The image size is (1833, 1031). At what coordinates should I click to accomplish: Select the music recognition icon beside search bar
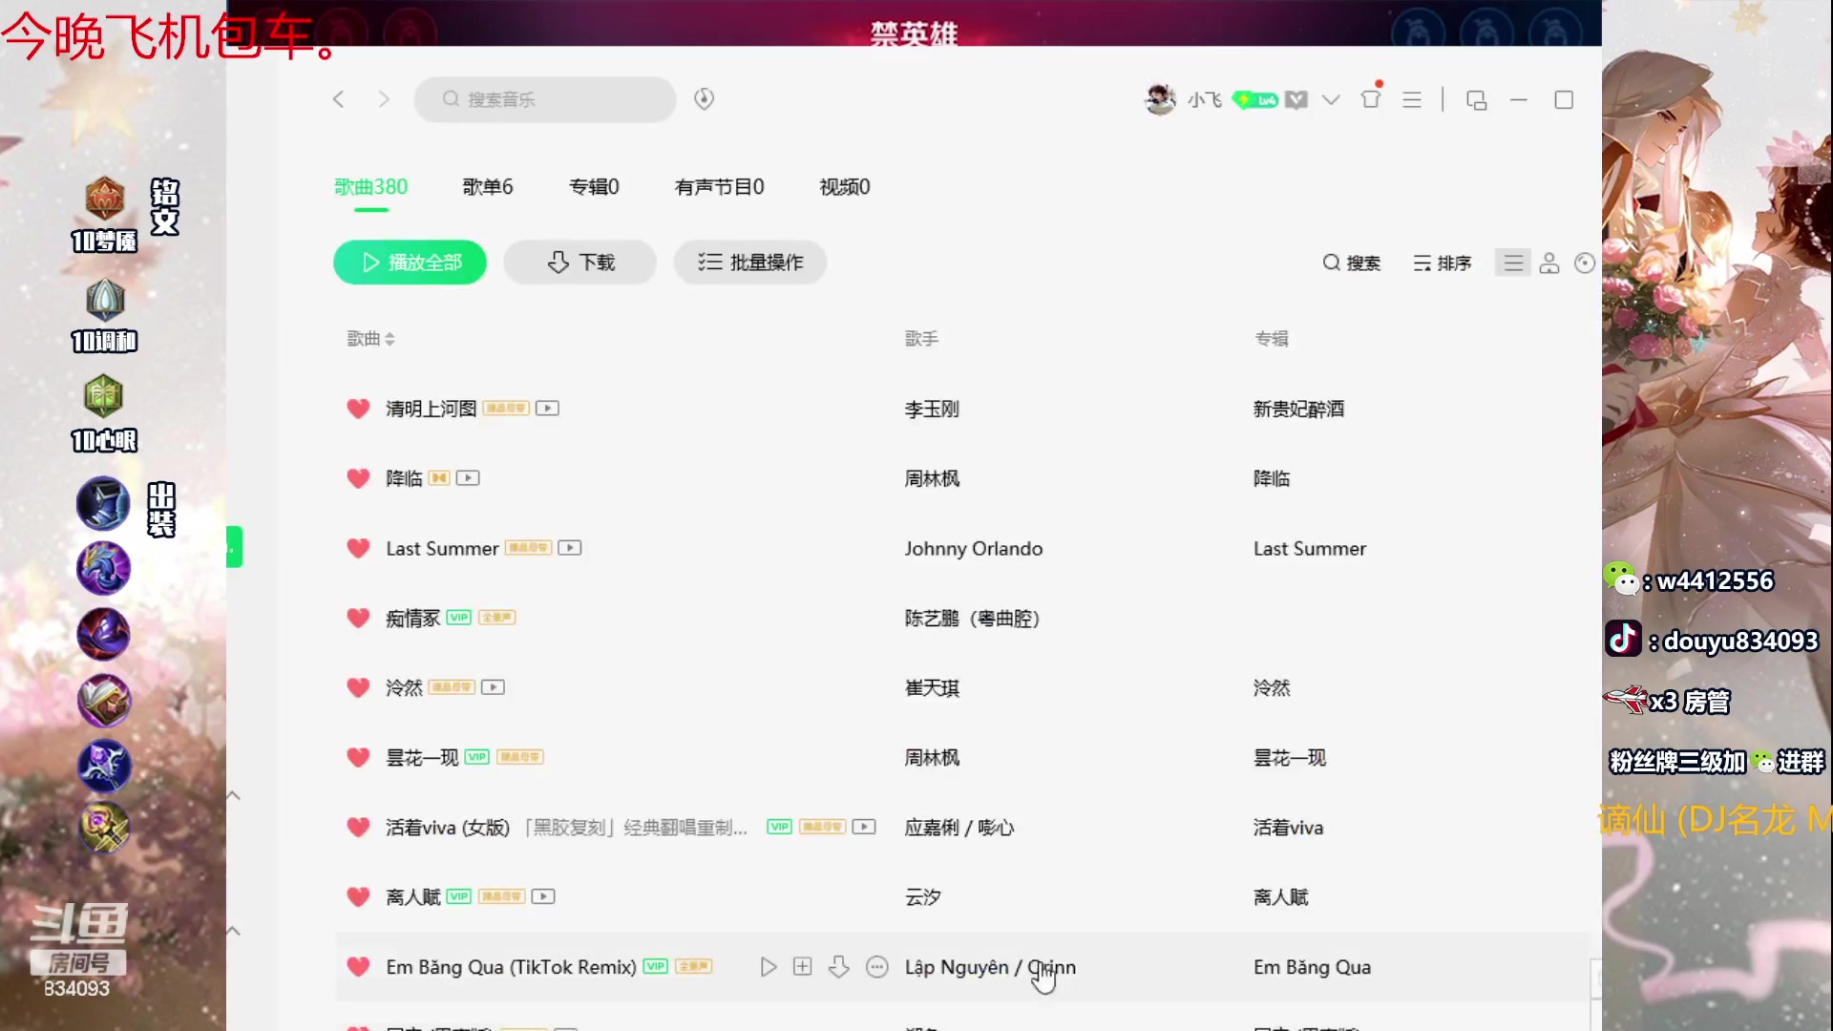(x=704, y=98)
